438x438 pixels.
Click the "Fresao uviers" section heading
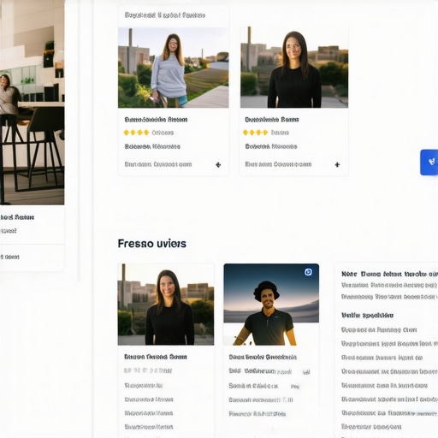(x=152, y=244)
